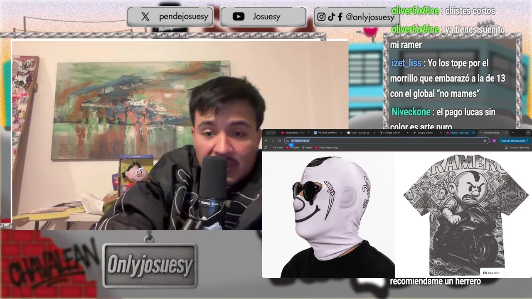Open the Gmail bookmark

(278, 147)
